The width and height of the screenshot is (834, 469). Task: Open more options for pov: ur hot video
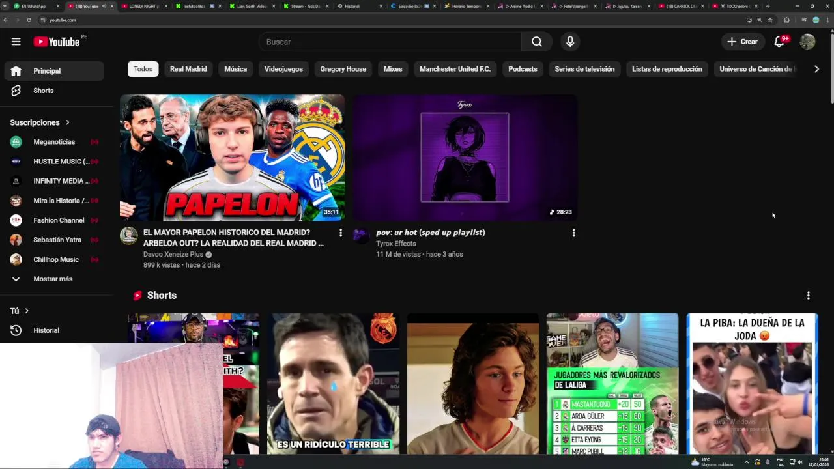click(x=573, y=233)
